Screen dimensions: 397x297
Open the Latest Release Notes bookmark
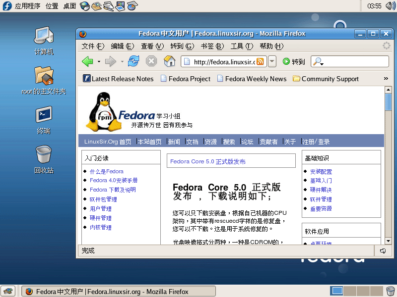pos(118,79)
